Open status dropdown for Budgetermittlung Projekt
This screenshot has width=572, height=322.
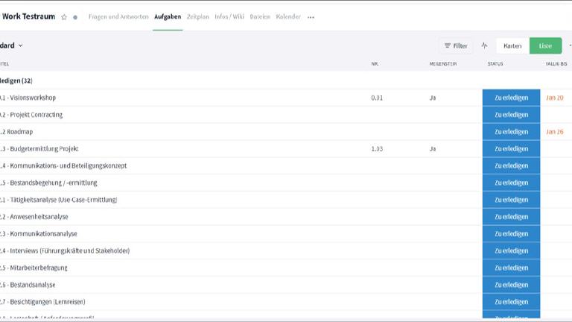tap(511, 149)
